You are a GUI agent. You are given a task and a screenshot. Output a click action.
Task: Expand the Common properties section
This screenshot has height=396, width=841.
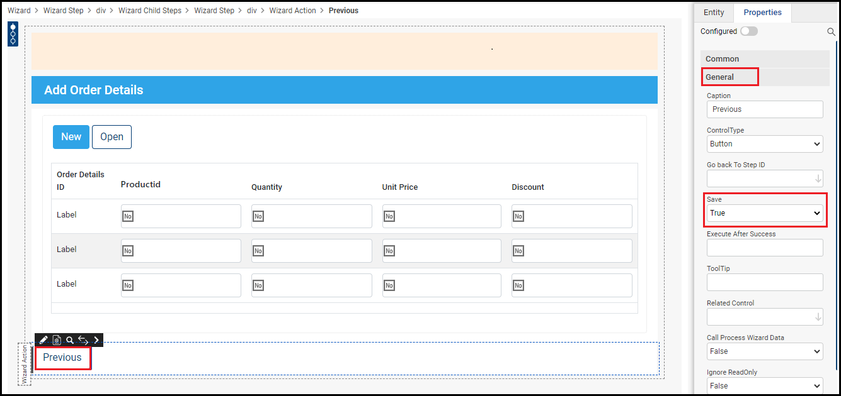pos(765,59)
